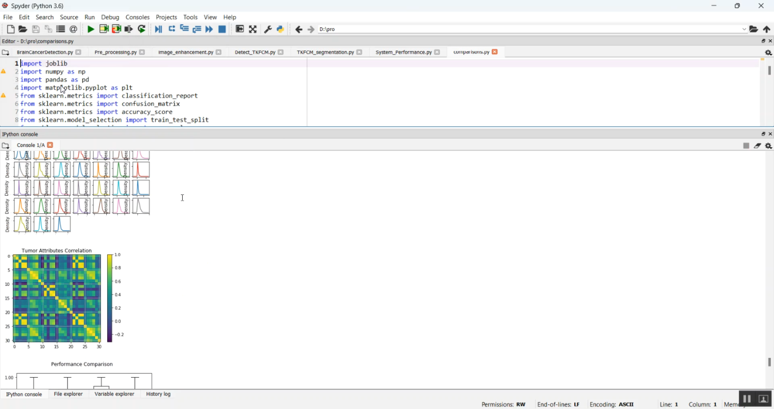
Task: Open Preferences with the wrench icon
Action: pyautogui.click(x=268, y=29)
